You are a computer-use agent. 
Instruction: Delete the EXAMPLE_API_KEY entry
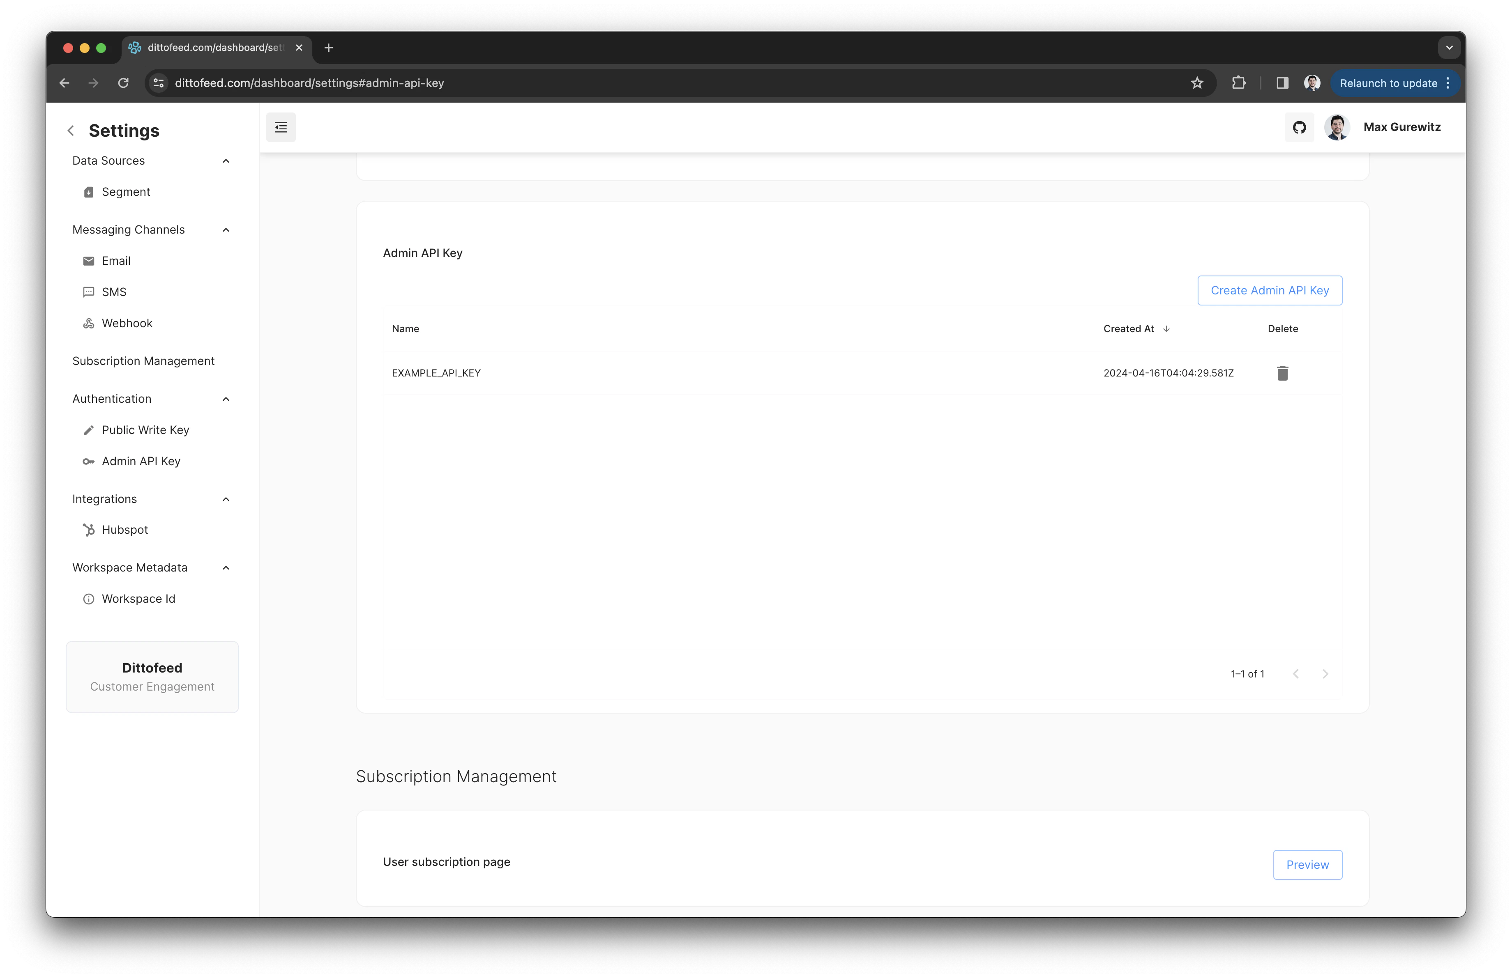click(1283, 373)
